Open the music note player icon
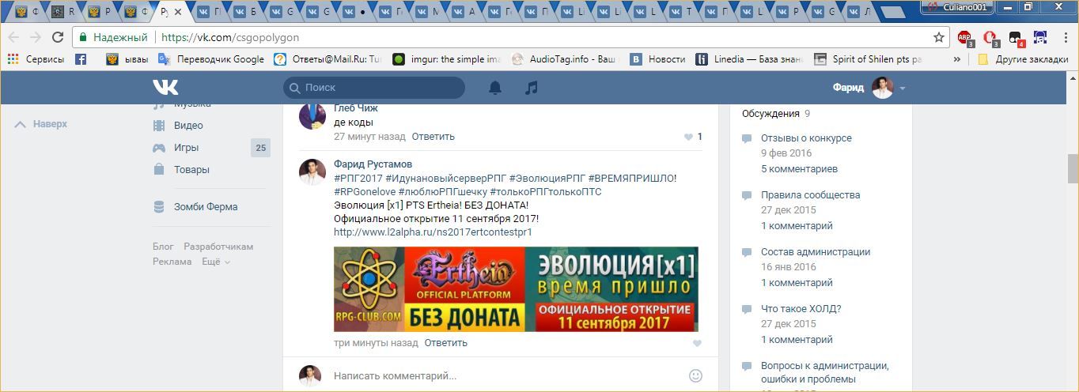This screenshot has height=392, width=1079. coord(532,88)
